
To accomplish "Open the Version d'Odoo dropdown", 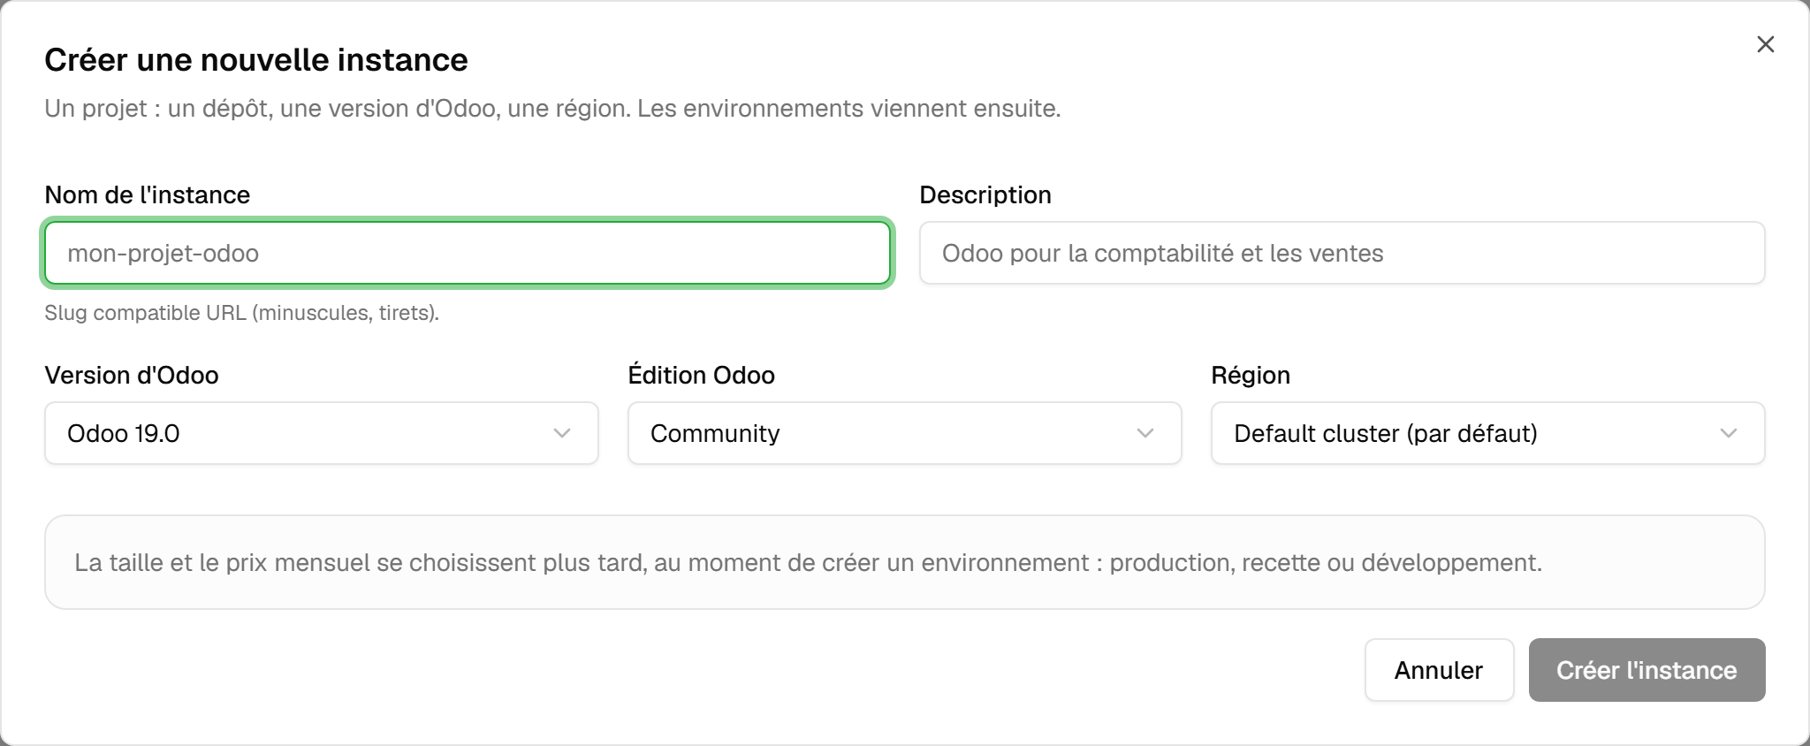I will 322,433.
